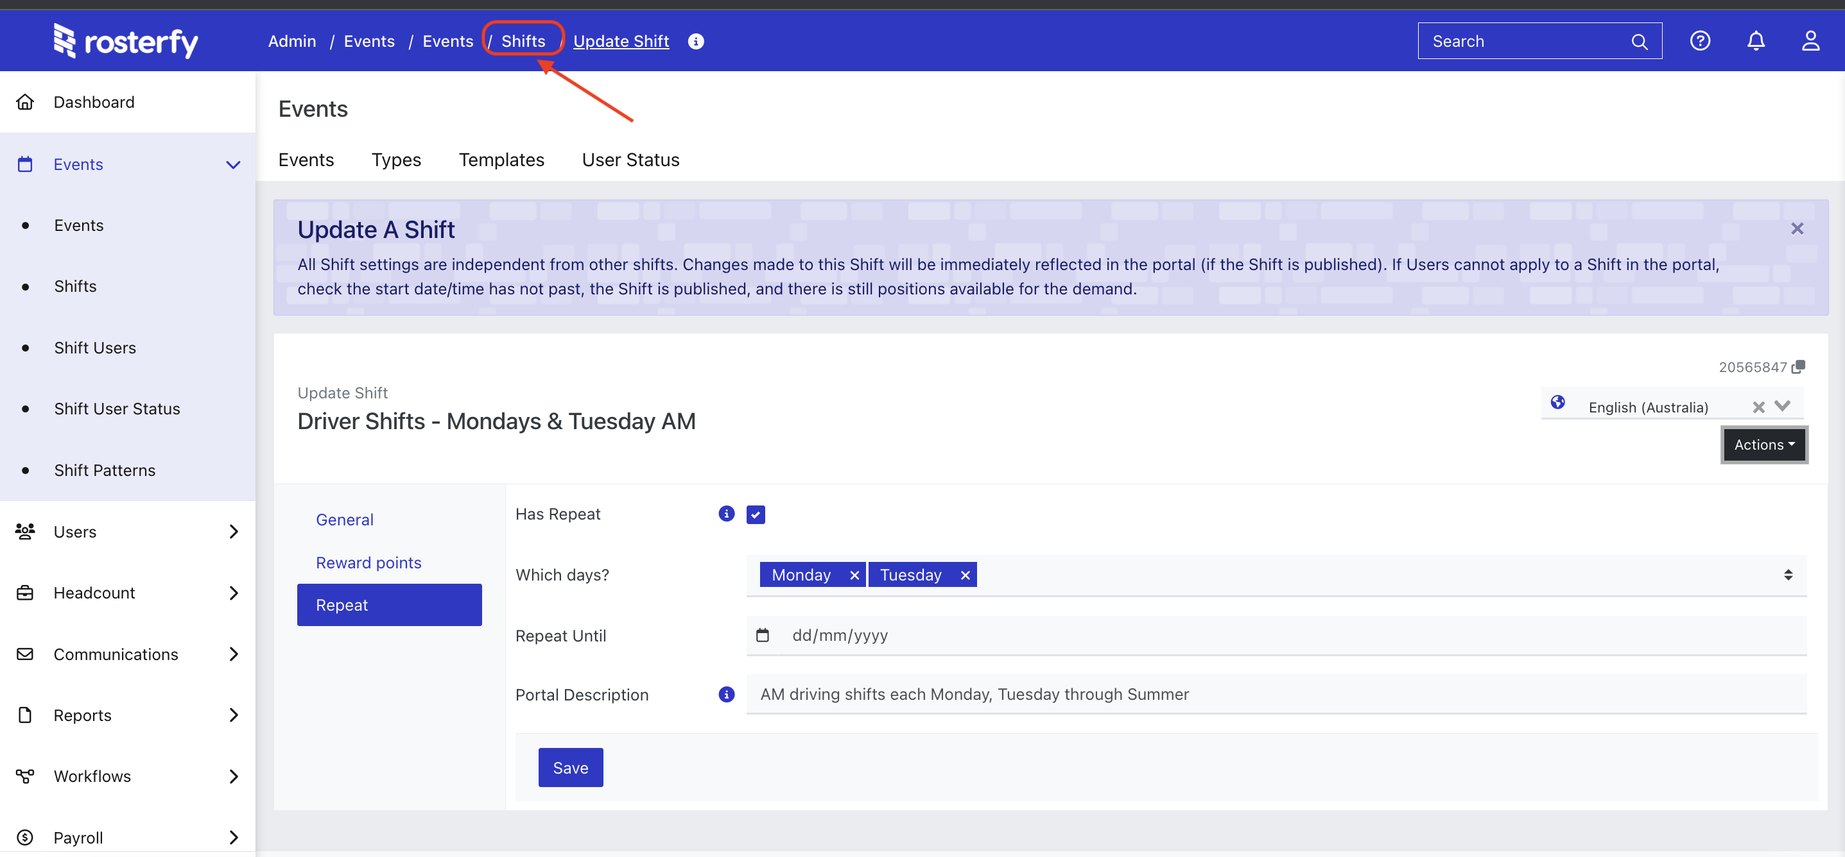This screenshot has height=857, width=1845.
Task: Click the Search input field
Action: tap(1540, 41)
